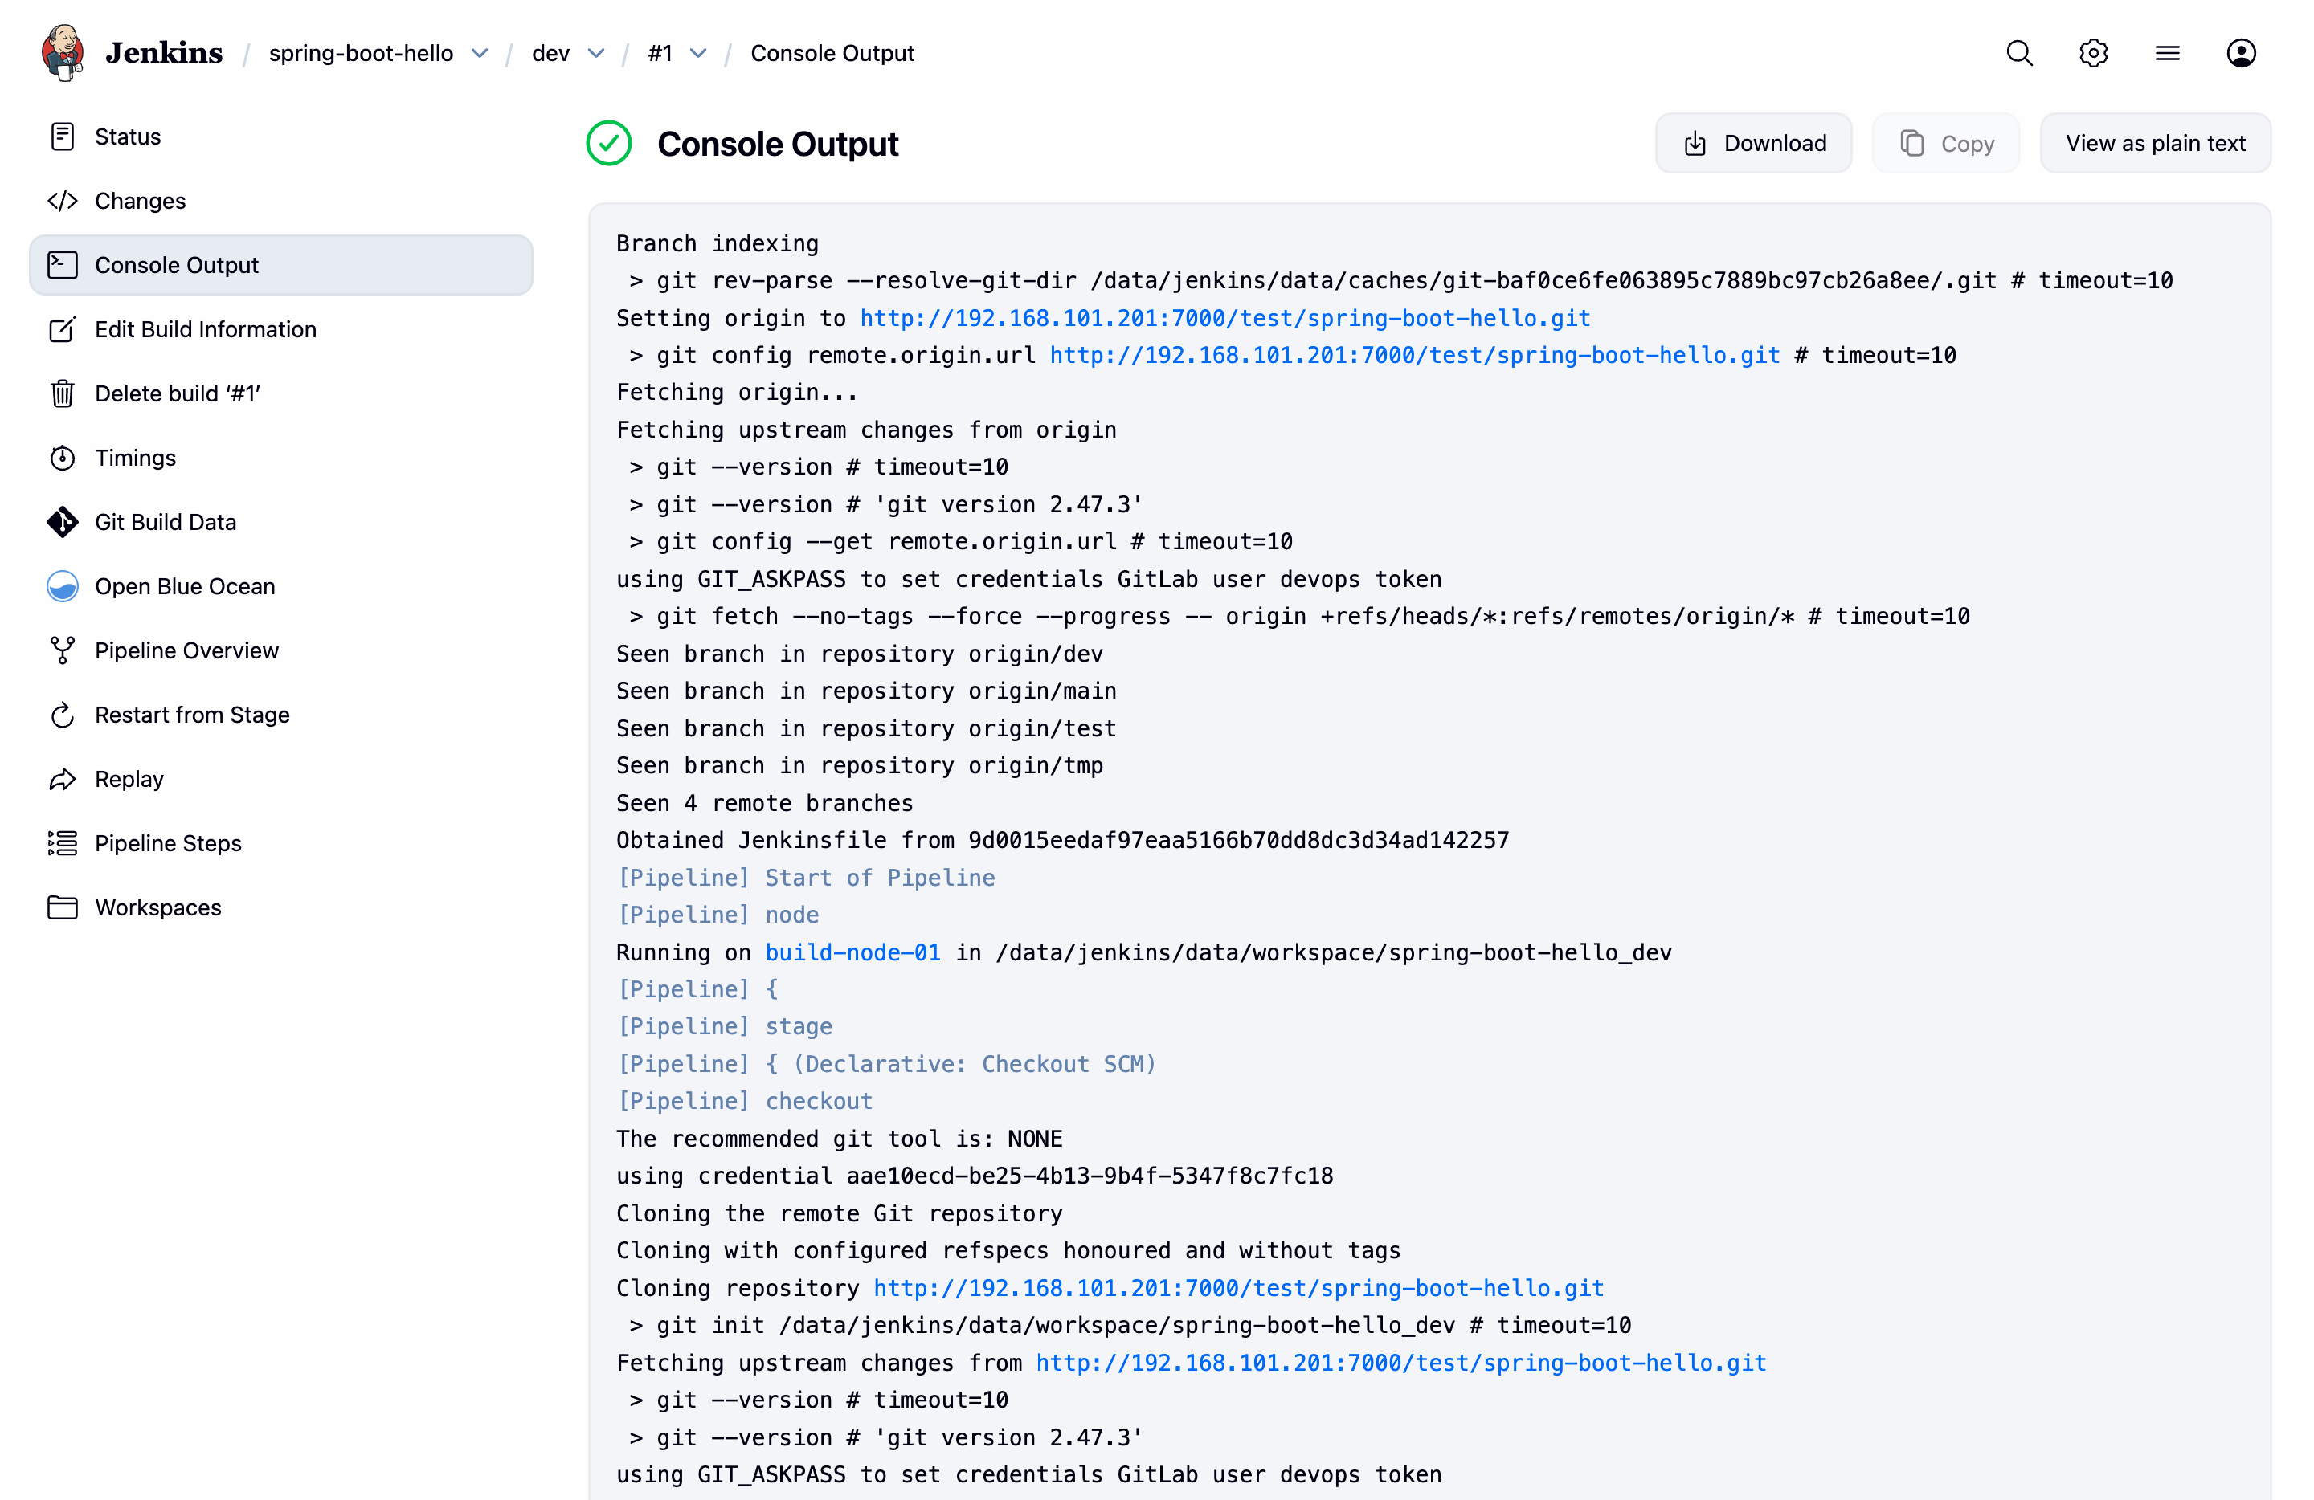Open the build-node-01 agent link

(852, 952)
